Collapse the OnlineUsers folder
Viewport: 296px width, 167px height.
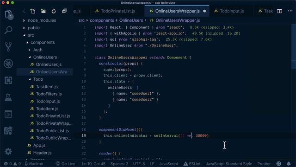tap(30, 57)
